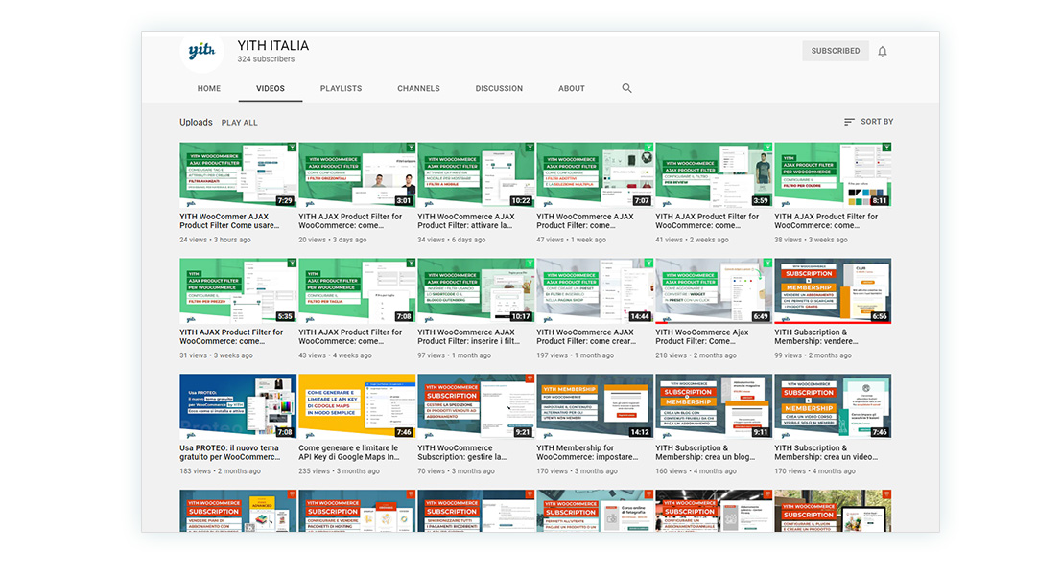This screenshot has height=573, width=1061.
Task: Open the 14:44 video thumbnail
Action: [596, 290]
